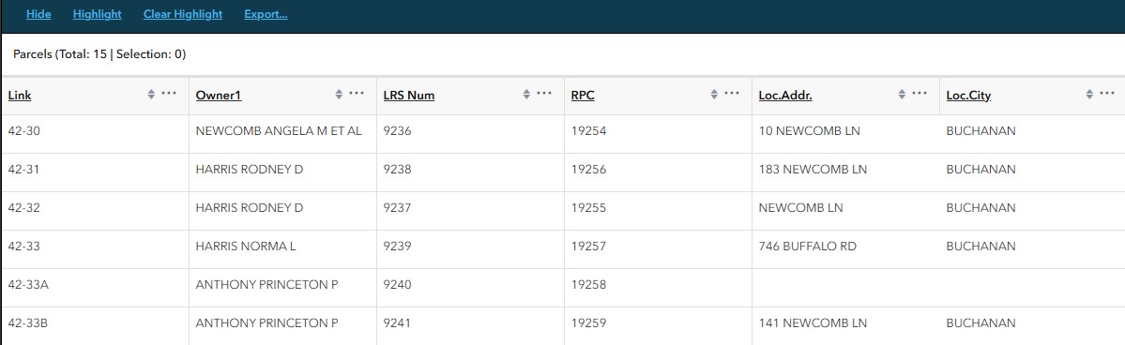Sort by the LRS Num column sort arrows
Screen dimensions: 1125x345
coord(526,94)
